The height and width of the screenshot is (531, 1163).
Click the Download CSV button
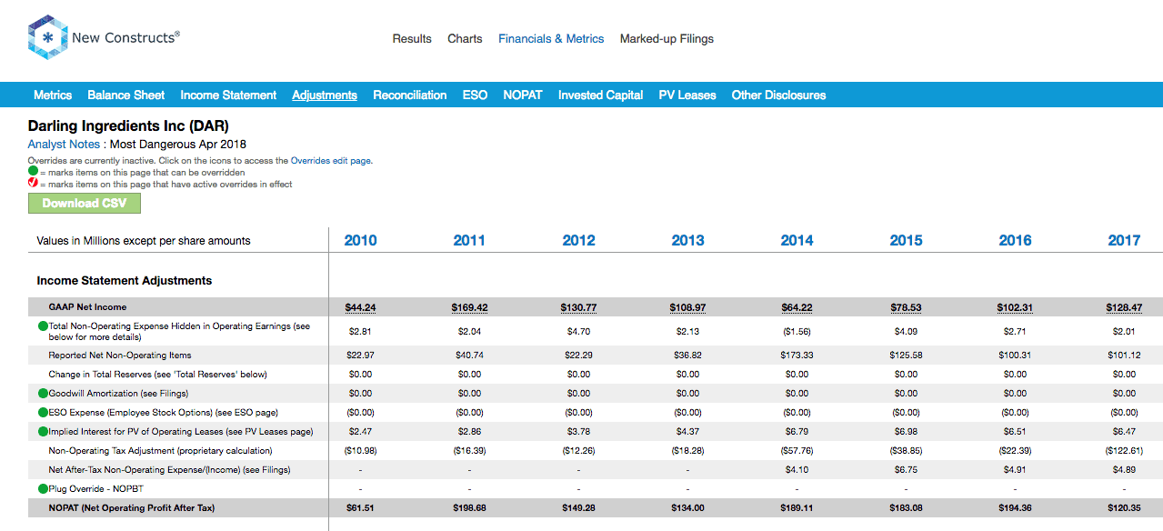pos(85,203)
